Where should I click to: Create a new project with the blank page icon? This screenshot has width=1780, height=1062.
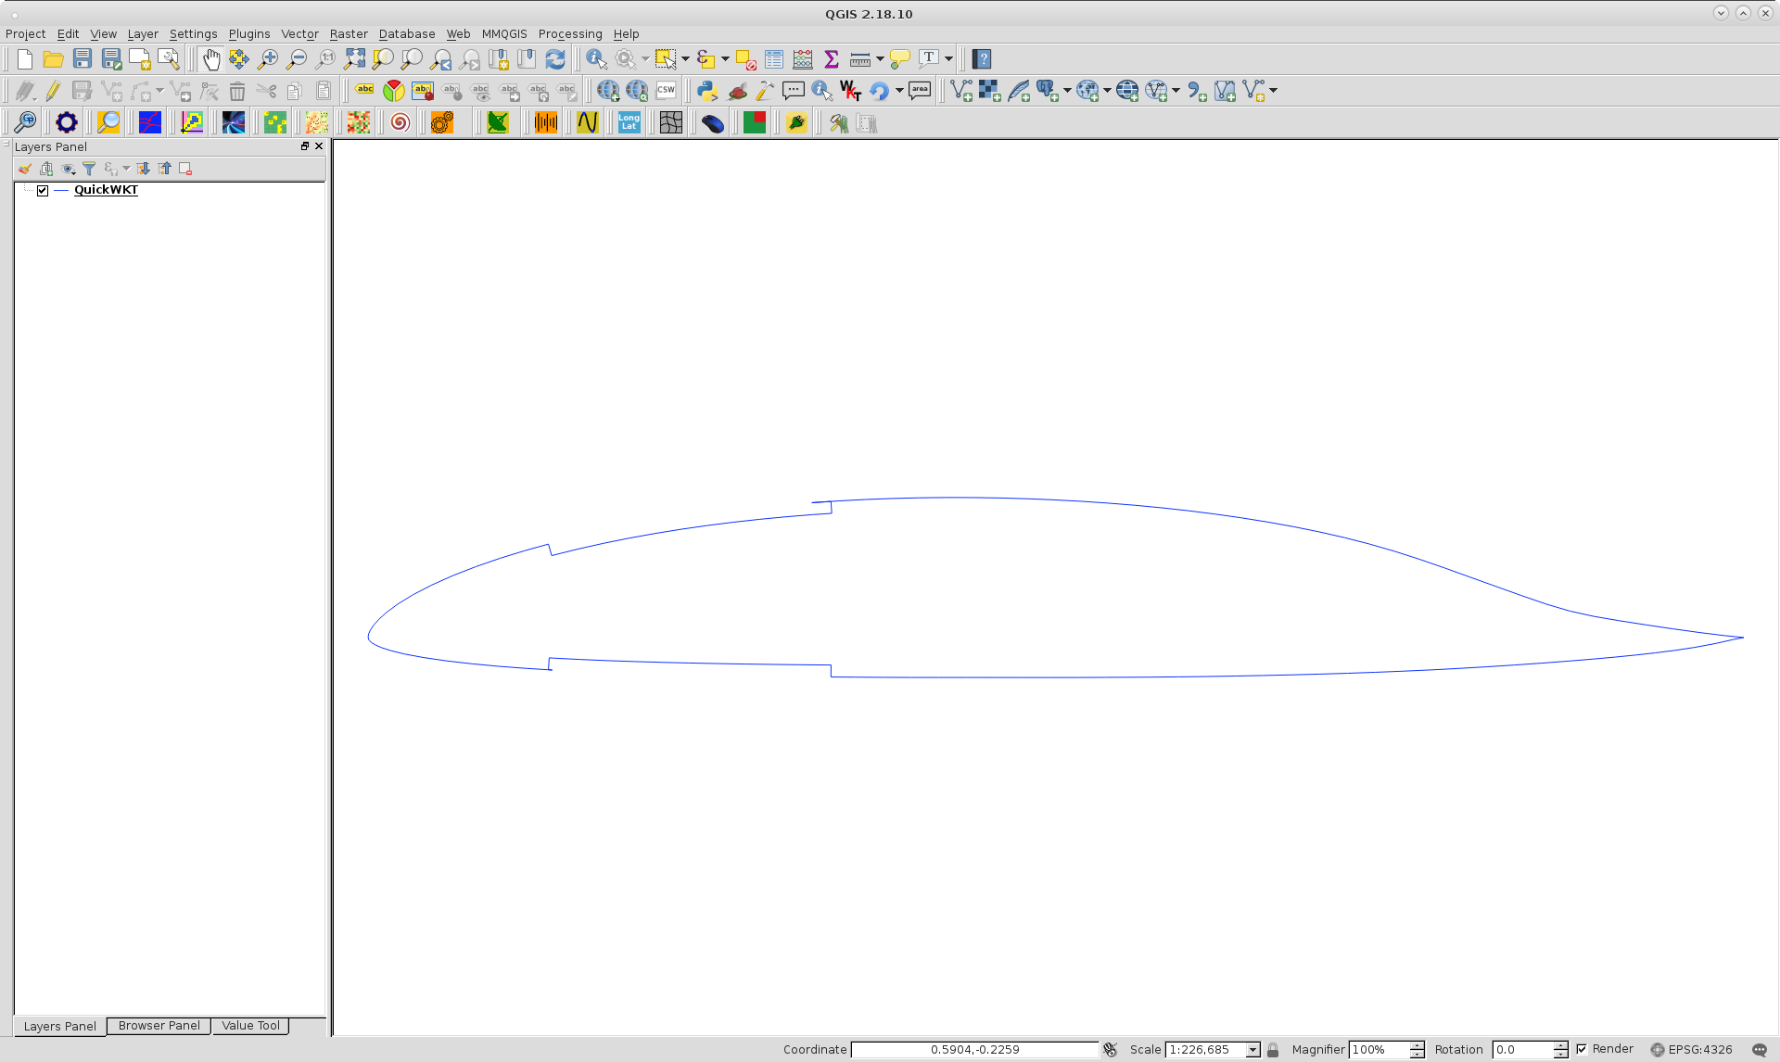pos(25,59)
